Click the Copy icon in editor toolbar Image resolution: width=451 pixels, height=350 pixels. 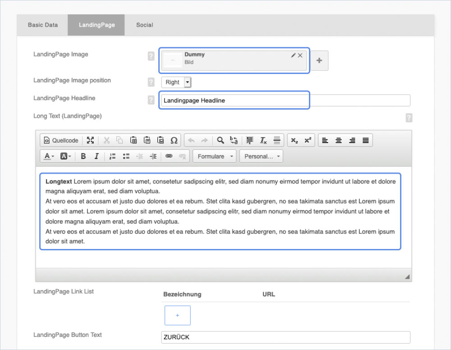pos(120,140)
